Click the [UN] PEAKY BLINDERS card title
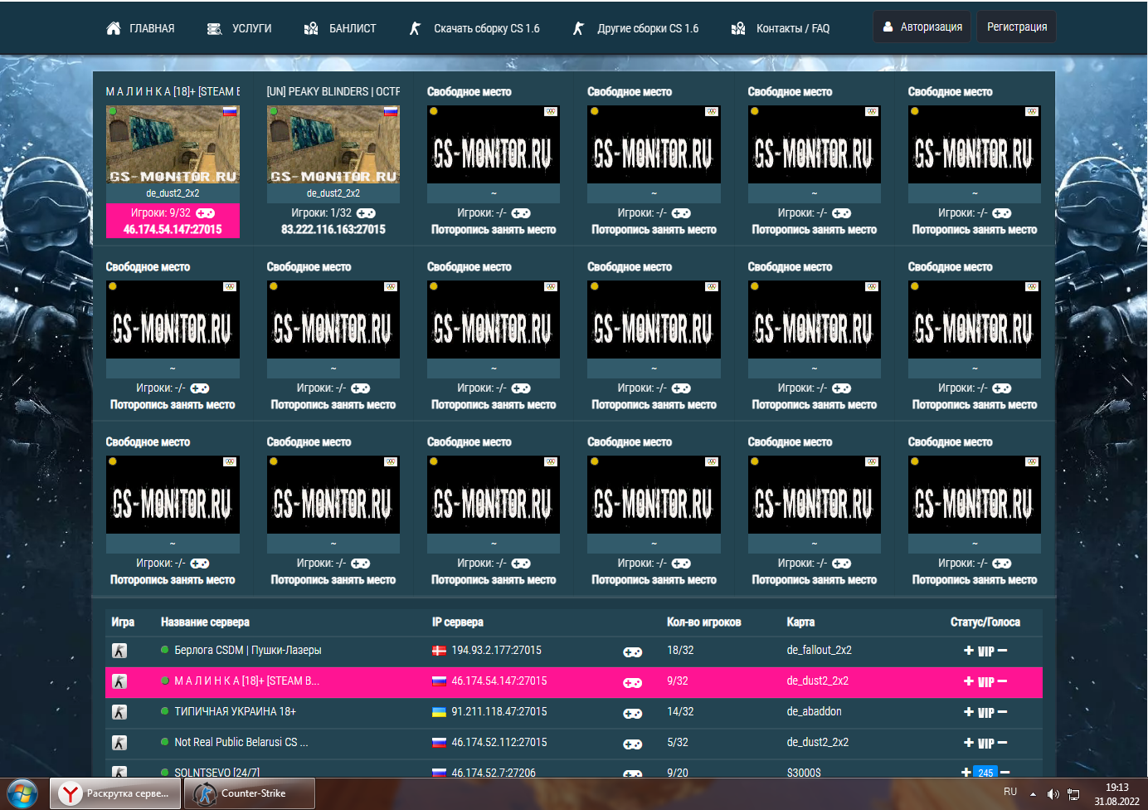This screenshot has width=1148, height=810. [333, 92]
